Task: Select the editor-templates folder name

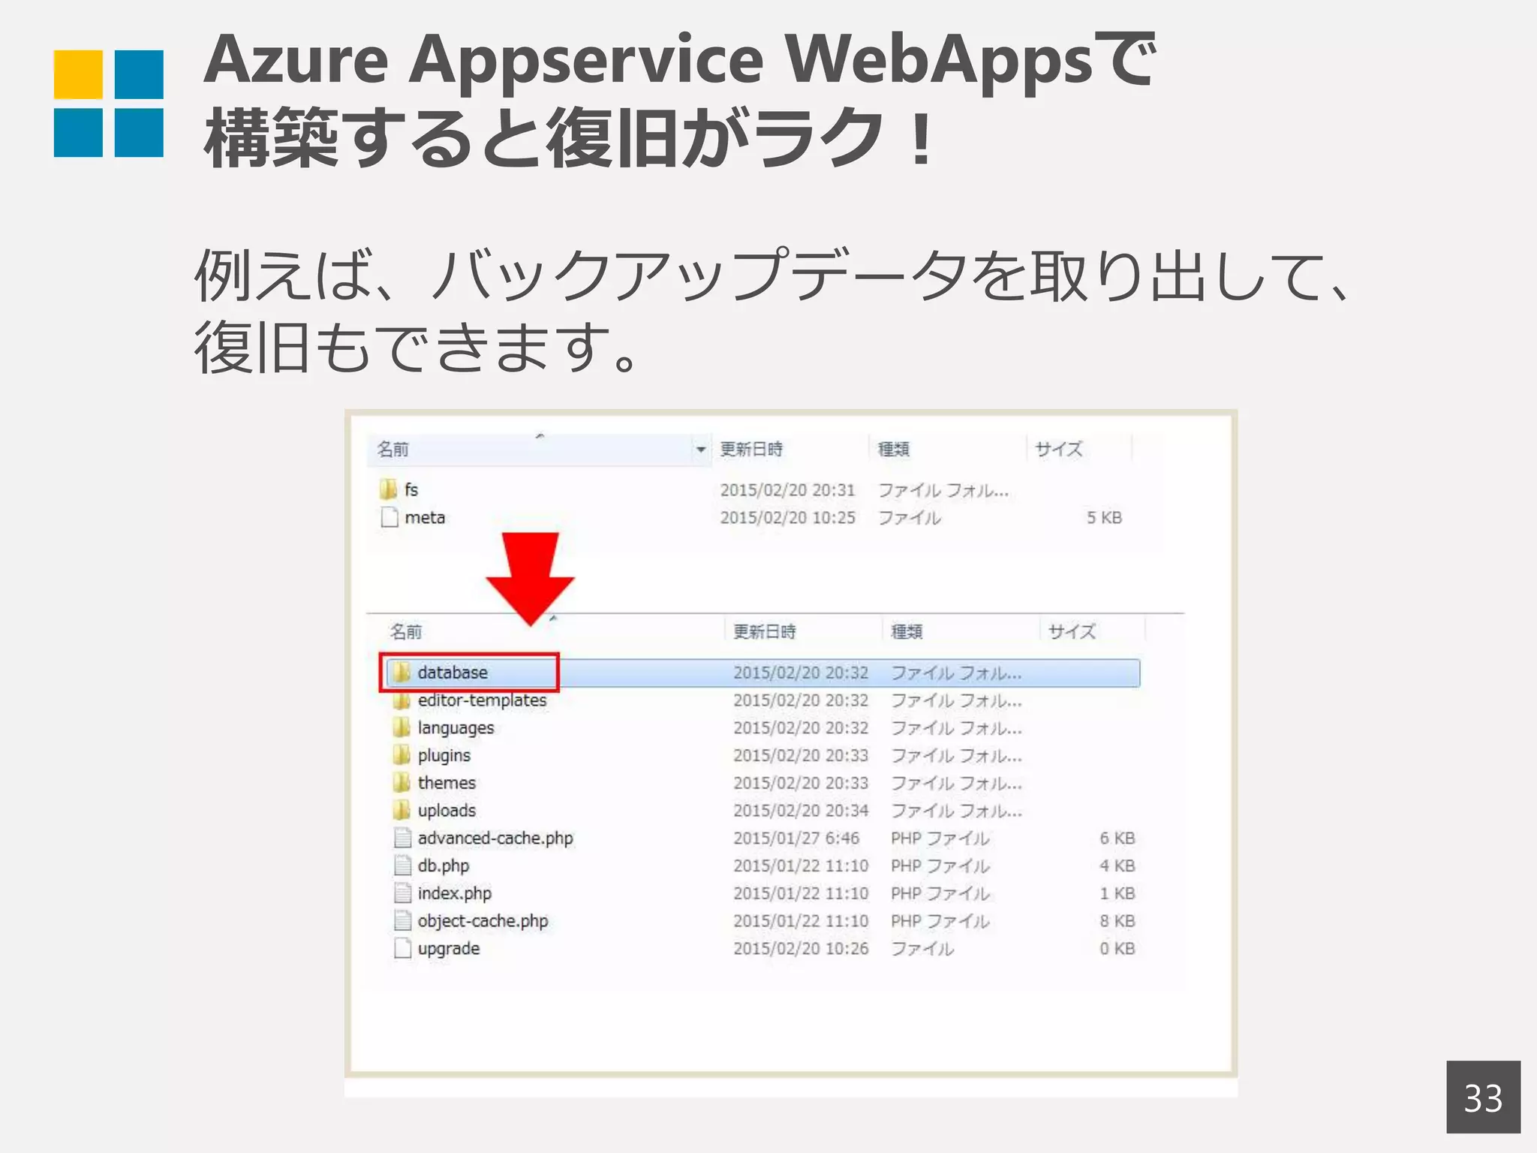Action: (x=482, y=700)
